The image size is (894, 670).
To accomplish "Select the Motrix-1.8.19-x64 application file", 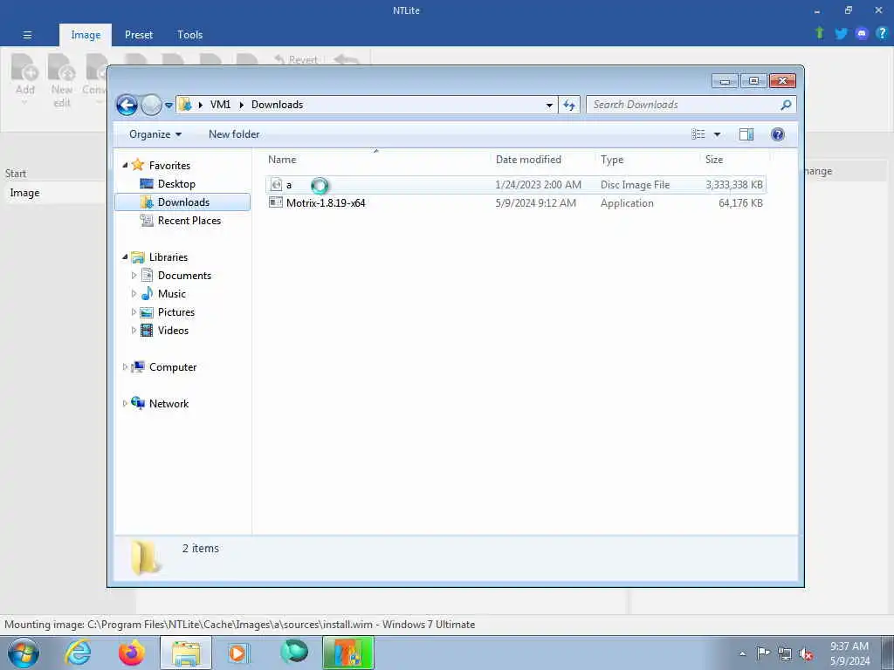I will point(515,202).
